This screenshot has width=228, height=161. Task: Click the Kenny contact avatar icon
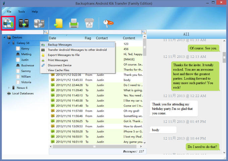[x=18, y=49]
